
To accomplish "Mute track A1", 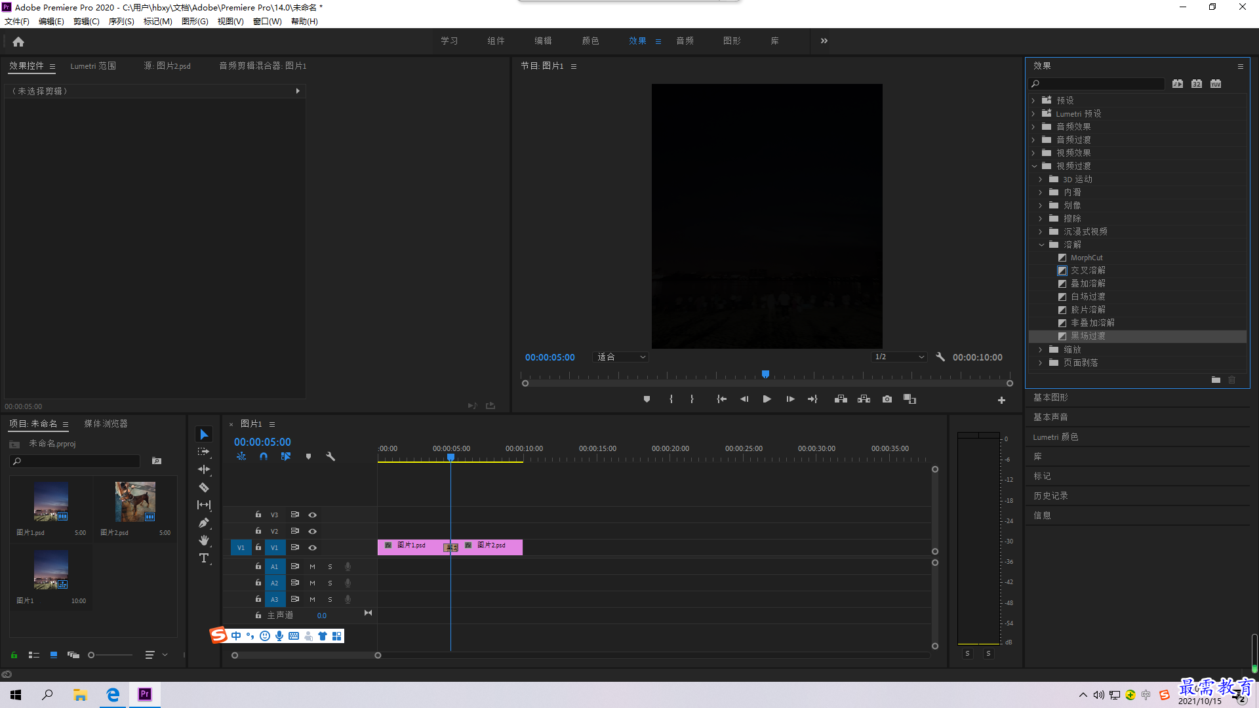I will coord(312,566).
